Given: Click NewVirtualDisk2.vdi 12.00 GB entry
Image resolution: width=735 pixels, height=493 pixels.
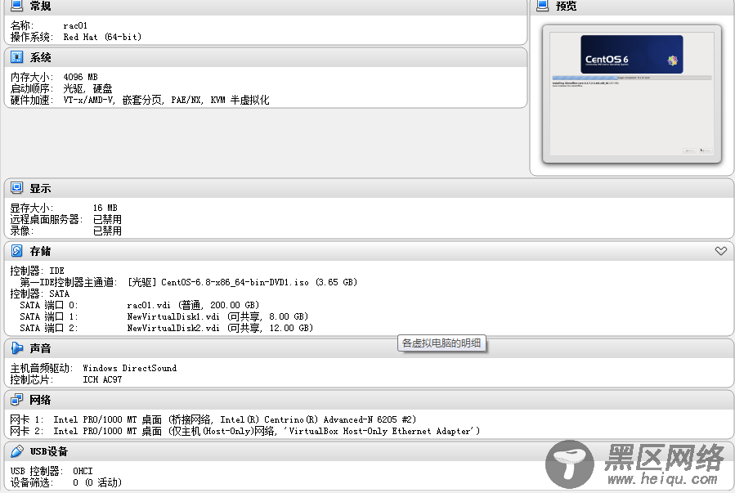Looking at the screenshot, I should coord(220,328).
